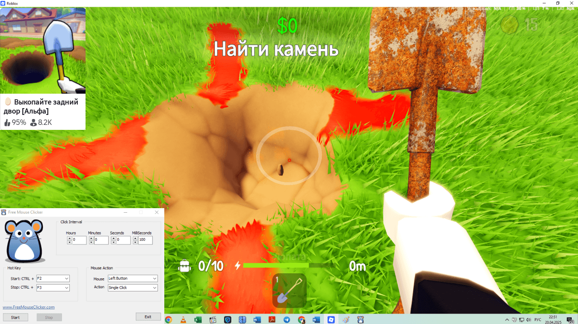Click the green energy stamina bar

pos(276,265)
